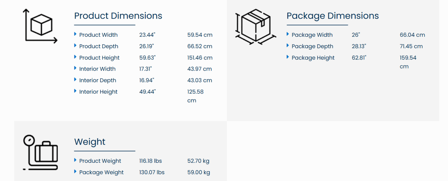Click the Weight scale luggage icon
The image size is (448, 181).
[41, 152]
